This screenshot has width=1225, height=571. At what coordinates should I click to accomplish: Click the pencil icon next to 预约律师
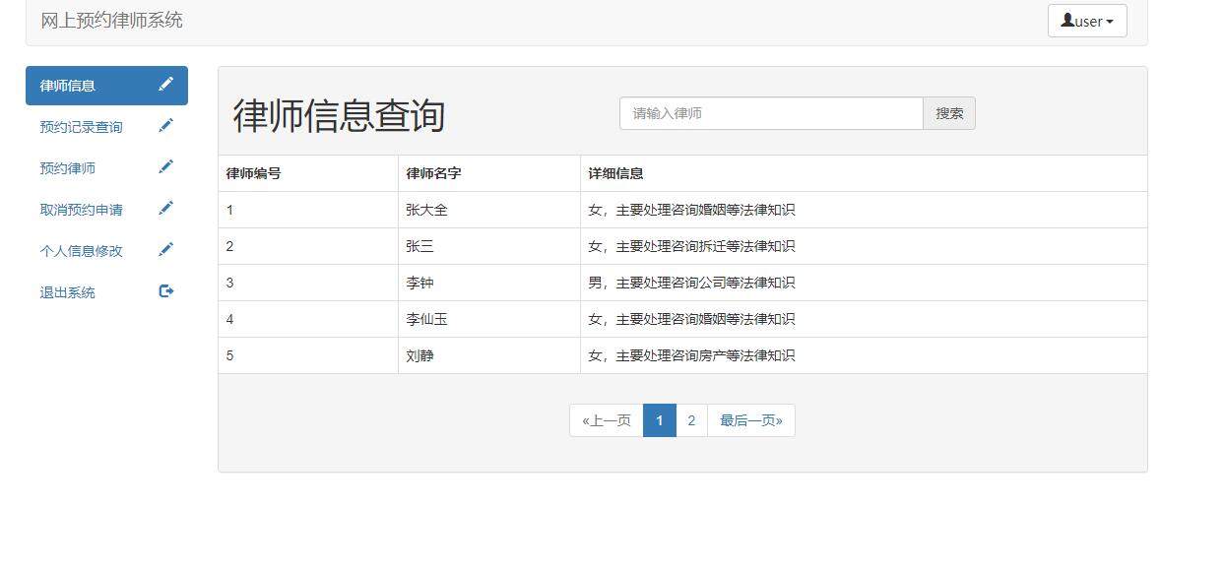(166, 167)
